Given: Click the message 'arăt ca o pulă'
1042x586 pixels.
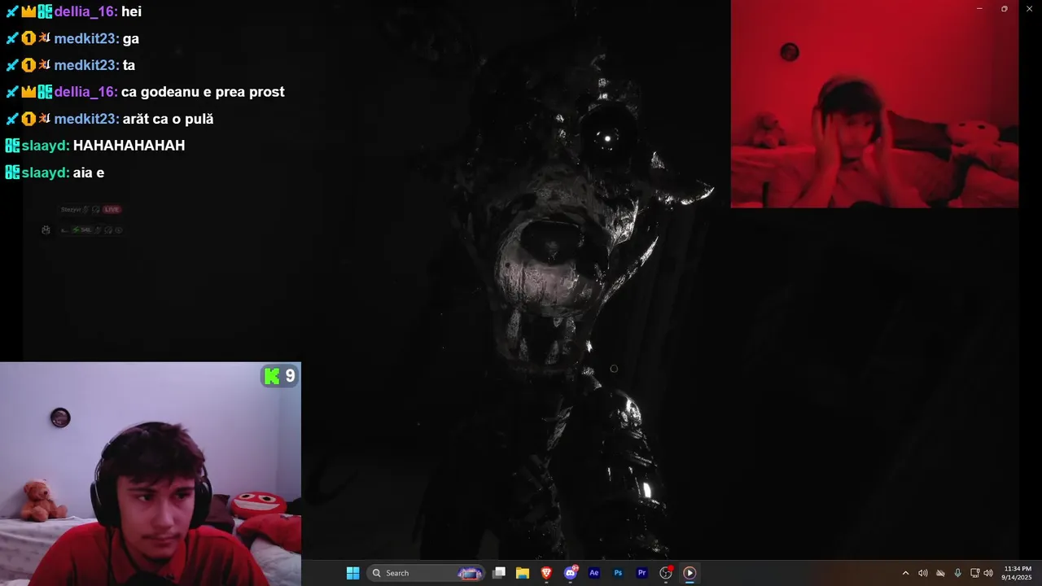Looking at the screenshot, I should (168, 119).
